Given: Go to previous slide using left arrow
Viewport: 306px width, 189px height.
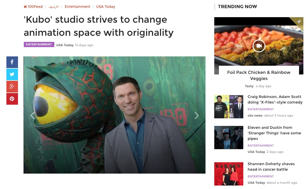Looking at the screenshot, I should pos(33,115).
